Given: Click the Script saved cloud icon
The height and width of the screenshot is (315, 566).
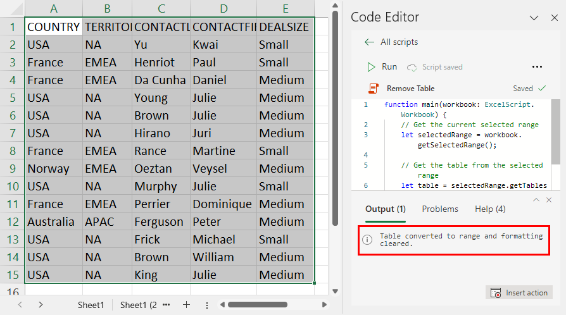Looking at the screenshot, I should [x=412, y=68].
